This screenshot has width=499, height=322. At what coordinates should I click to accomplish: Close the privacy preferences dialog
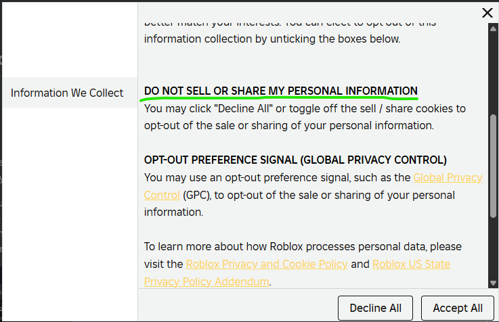[x=487, y=12]
